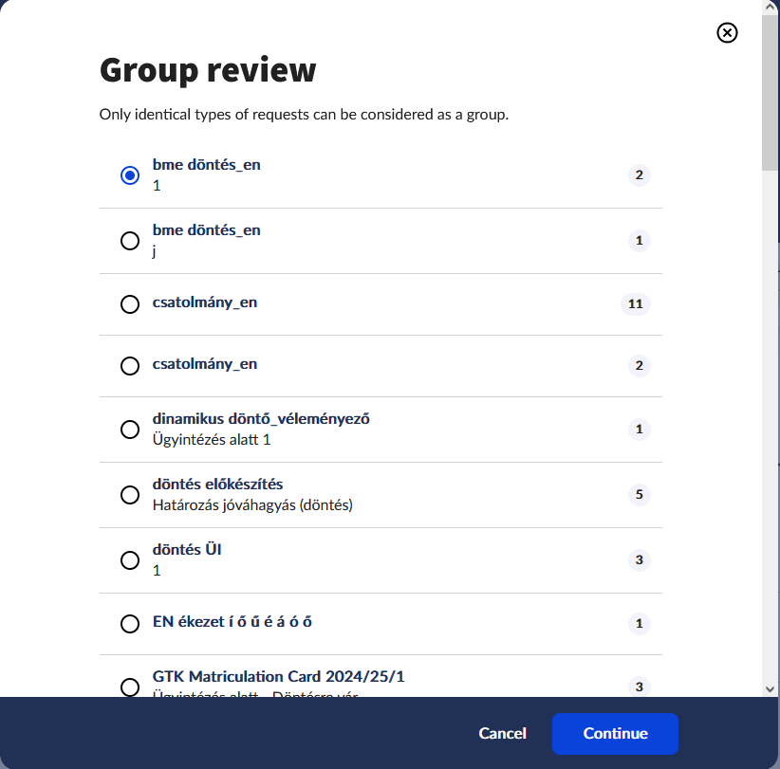Choose the EN ékezet radio button
Image resolution: width=780 pixels, height=769 pixels.
tap(130, 624)
